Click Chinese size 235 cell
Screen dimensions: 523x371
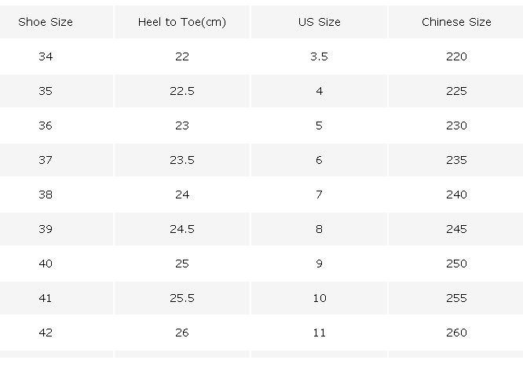(456, 160)
